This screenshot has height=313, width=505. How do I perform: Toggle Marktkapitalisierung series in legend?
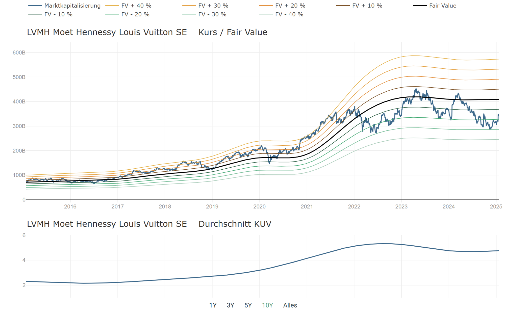pyautogui.click(x=72, y=6)
